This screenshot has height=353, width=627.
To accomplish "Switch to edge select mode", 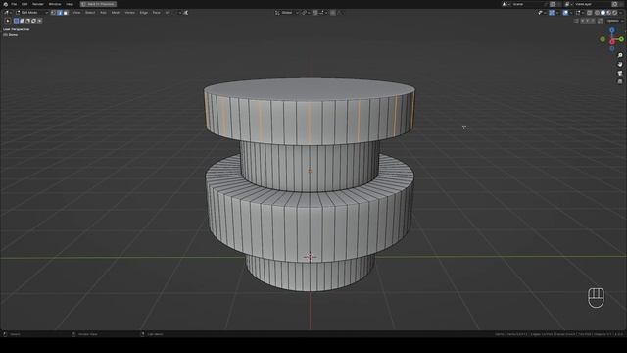I will tap(60, 13).
